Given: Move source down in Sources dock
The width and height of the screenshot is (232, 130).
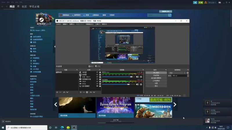Looking at the screenshot, I should (x=94, y=92).
